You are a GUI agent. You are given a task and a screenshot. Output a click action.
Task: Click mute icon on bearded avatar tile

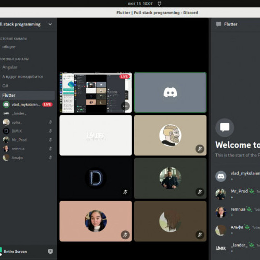point(200,149)
